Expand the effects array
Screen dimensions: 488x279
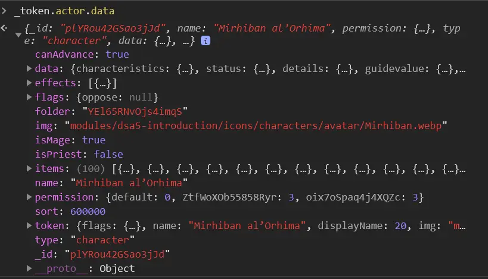pos(29,83)
